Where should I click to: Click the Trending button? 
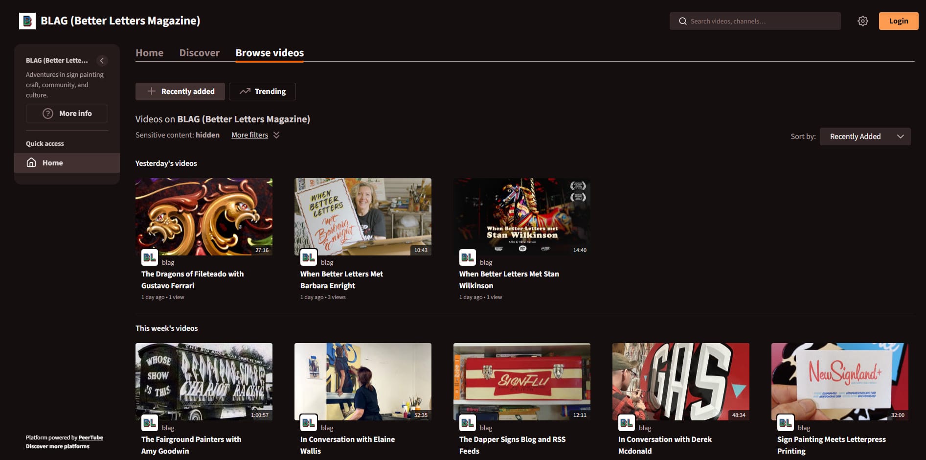point(262,92)
